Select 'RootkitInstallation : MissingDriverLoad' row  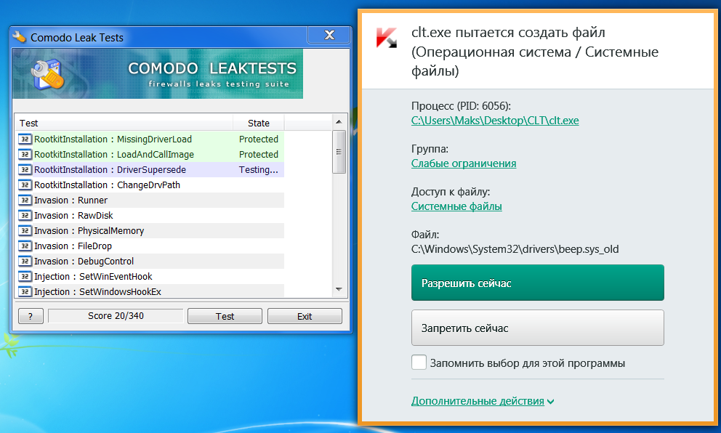point(150,139)
